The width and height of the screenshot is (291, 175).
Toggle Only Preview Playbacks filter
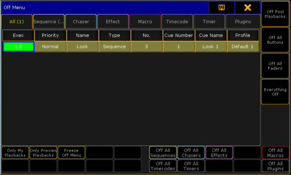[x=43, y=153]
